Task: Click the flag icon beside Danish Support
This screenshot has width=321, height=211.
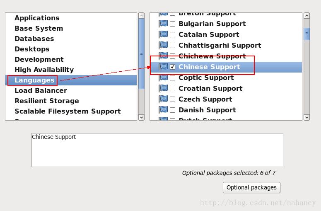Action: click(x=163, y=110)
